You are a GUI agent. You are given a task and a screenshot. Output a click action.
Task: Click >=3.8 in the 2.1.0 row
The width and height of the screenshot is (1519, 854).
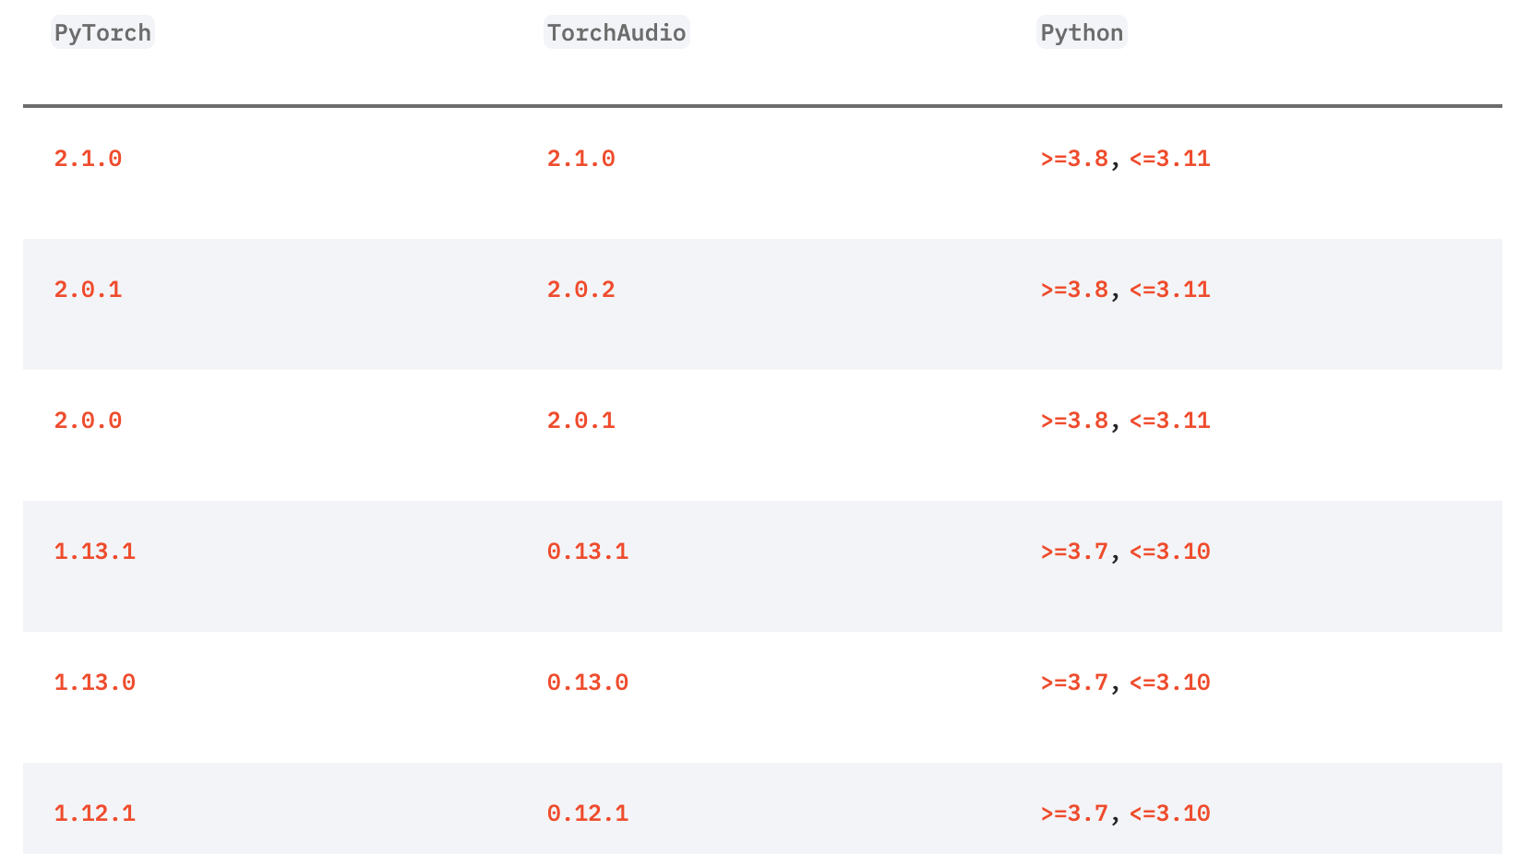[x=1074, y=159]
